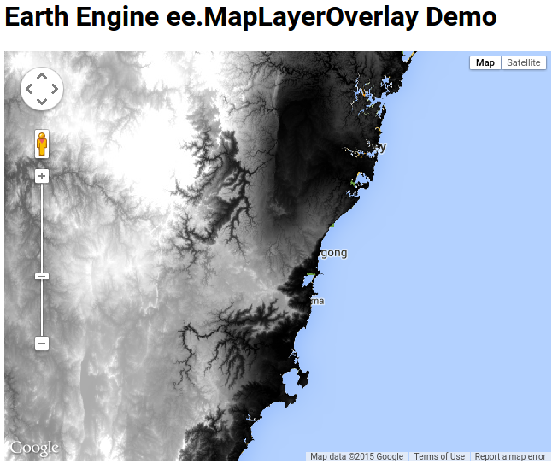The width and height of the screenshot is (558, 464).
Task: Click the Map data ©2015 Google attribution
Action: tap(356, 456)
